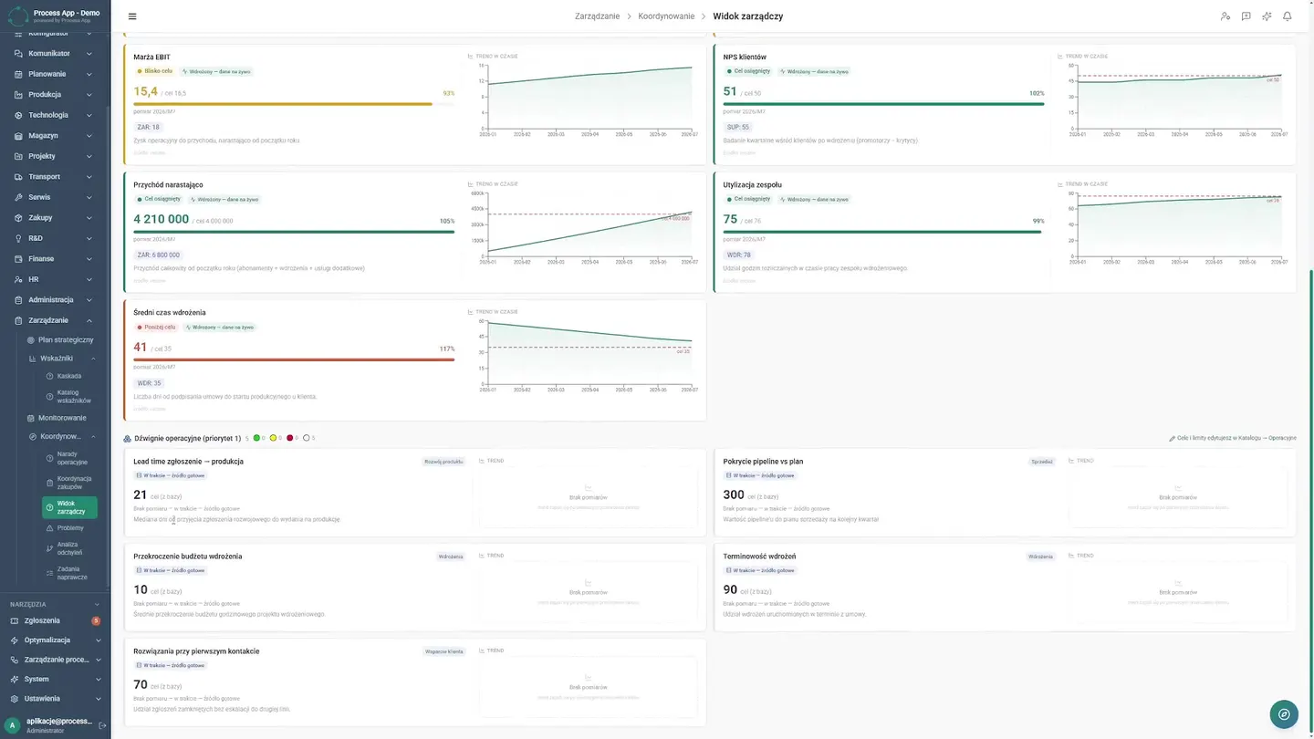1314x739 pixels.
Task: Expand the Planowanie menu chevron
Action: [x=89, y=74]
